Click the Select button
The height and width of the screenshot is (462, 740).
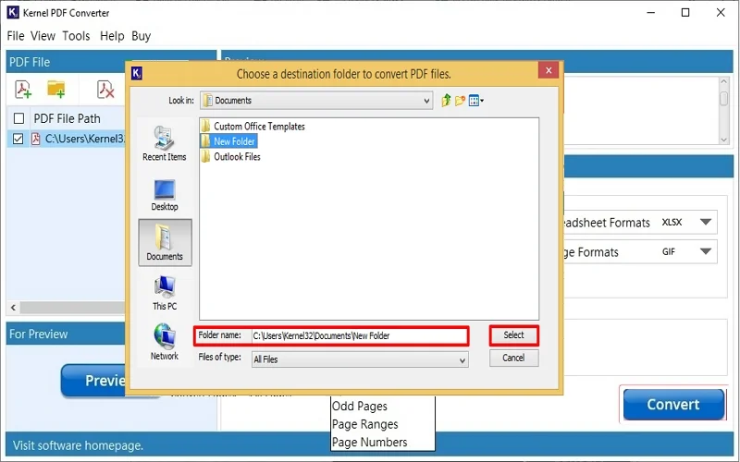[514, 335]
